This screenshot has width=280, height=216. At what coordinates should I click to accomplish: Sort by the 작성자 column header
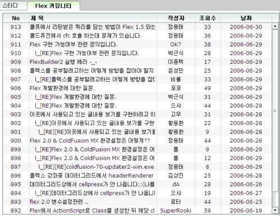coord(176,18)
